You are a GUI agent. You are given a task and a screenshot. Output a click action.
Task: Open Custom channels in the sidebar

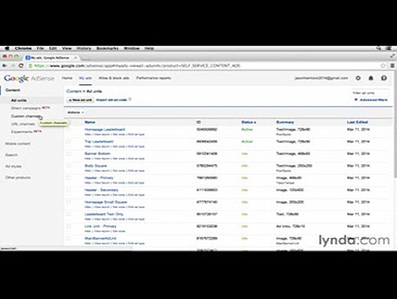pyautogui.click(x=26, y=116)
